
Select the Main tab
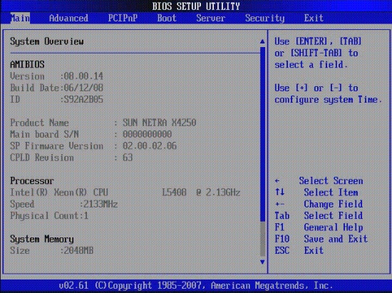pyautogui.click(x=20, y=18)
